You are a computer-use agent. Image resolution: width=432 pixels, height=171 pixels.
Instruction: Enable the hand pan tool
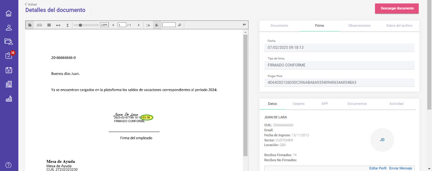(157, 25)
